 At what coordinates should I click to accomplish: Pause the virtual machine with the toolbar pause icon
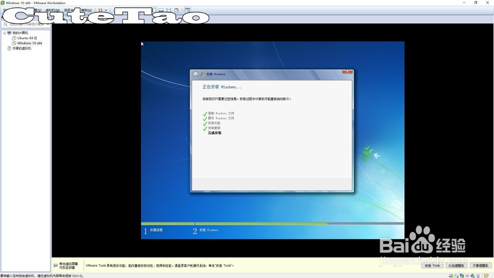point(100,10)
